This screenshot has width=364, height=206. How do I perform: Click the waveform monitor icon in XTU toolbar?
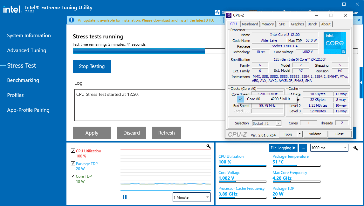click(x=217, y=12)
